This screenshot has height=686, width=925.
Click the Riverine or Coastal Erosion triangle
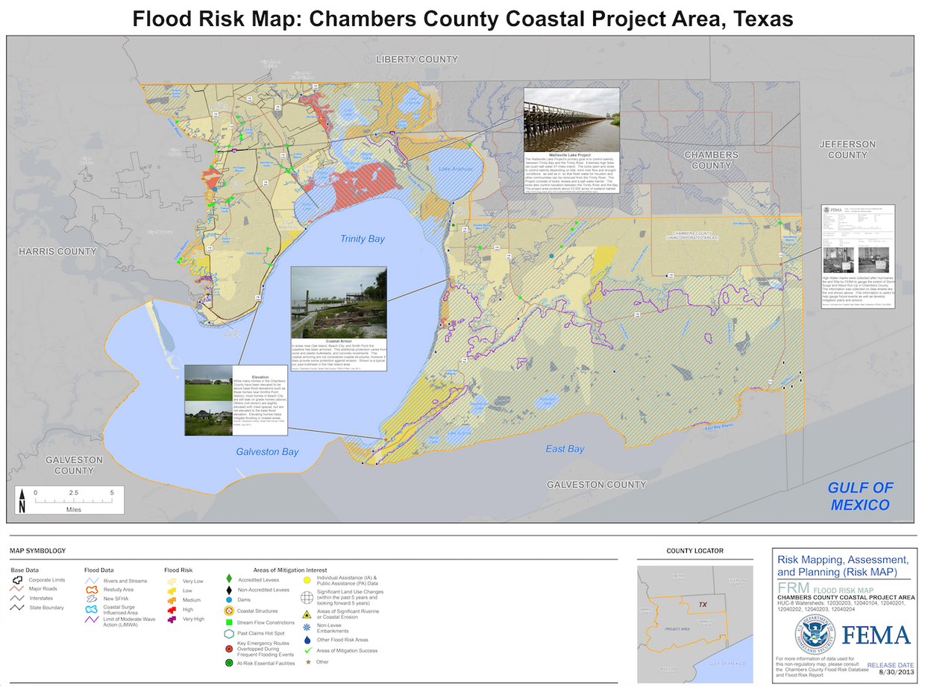(x=307, y=614)
